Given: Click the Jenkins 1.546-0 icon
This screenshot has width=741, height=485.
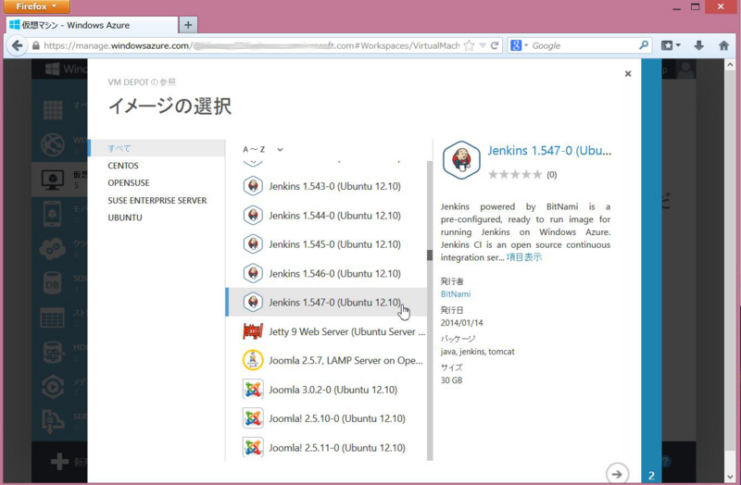Looking at the screenshot, I should (x=253, y=273).
